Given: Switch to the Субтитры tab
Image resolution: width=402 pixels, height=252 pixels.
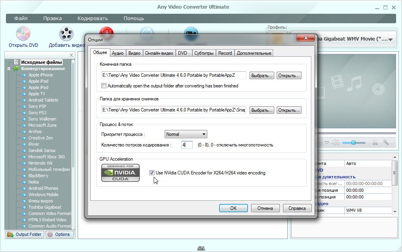Looking at the screenshot, I should (x=204, y=53).
